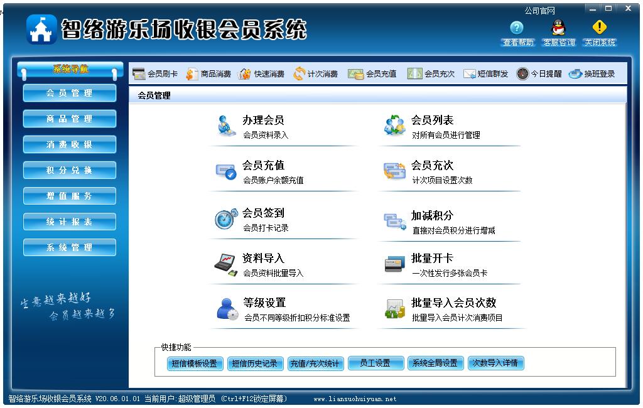Click the 批量导入会员计次消费项目 text
Image resolution: width=643 pixels, height=408 pixels.
457,318
